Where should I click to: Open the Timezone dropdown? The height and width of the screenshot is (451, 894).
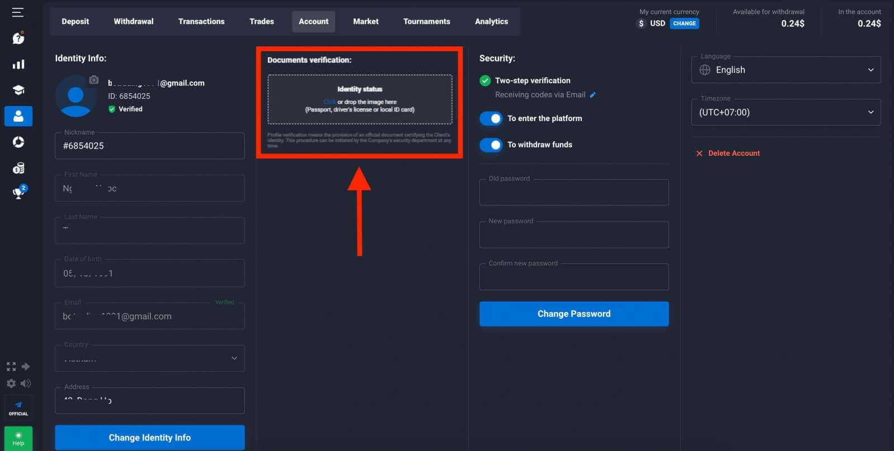(x=786, y=112)
